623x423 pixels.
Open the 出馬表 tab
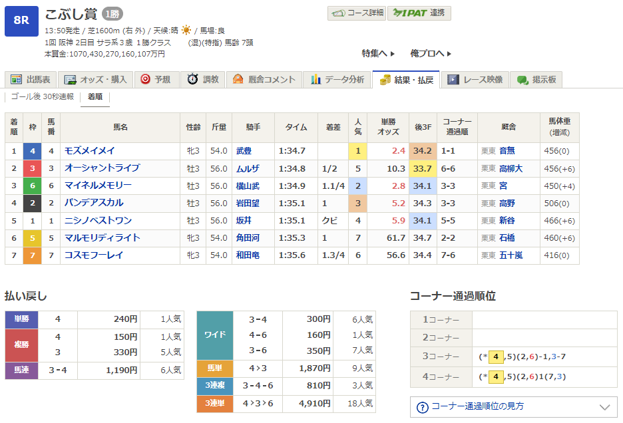pyautogui.click(x=31, y=80)
